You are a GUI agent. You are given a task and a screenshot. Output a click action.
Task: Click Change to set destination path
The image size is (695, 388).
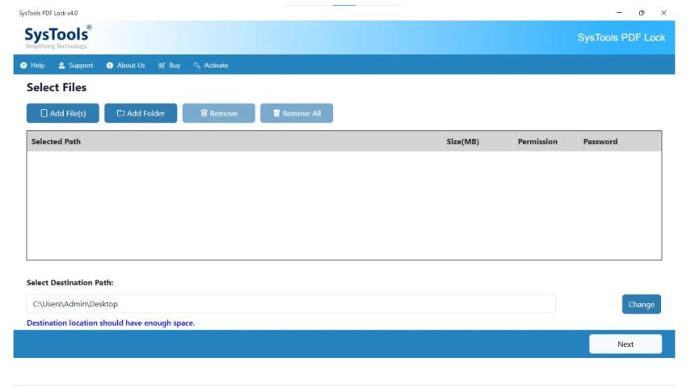(x=641, y=304)
